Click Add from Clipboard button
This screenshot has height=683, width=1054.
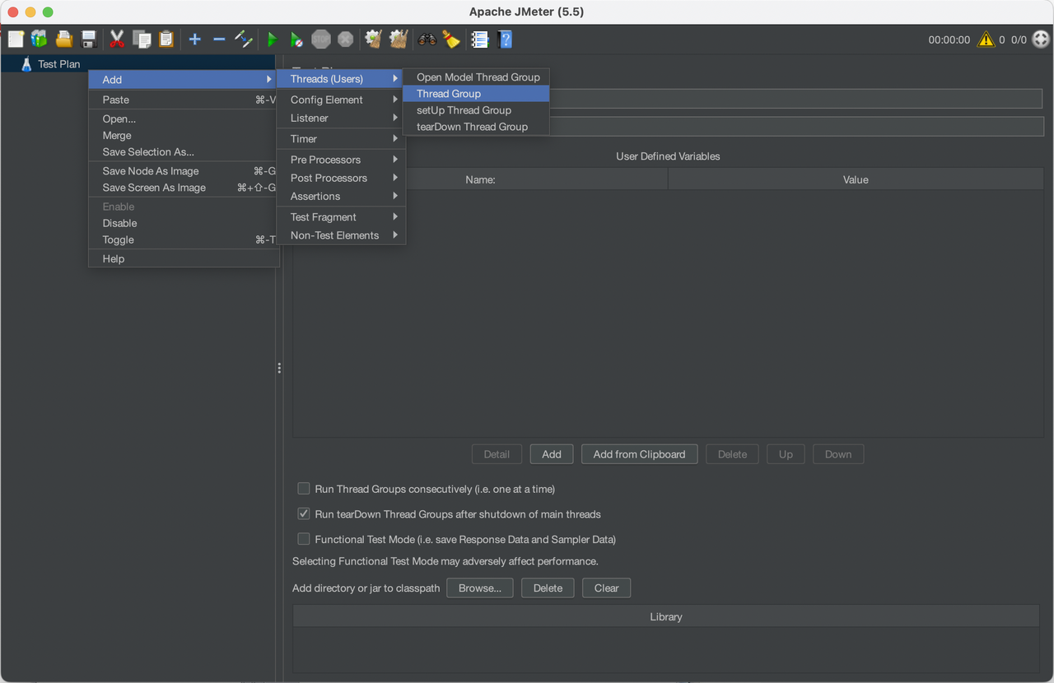coord(639,454)
